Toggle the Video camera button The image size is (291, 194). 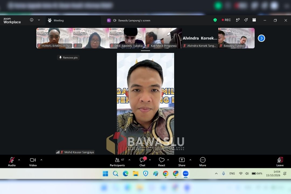(x=33, y=162)
